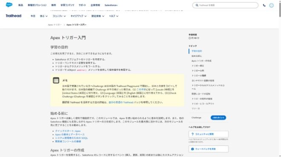
Task: Open the 自分の言語の Trailhead link
Action: point(121,103)
